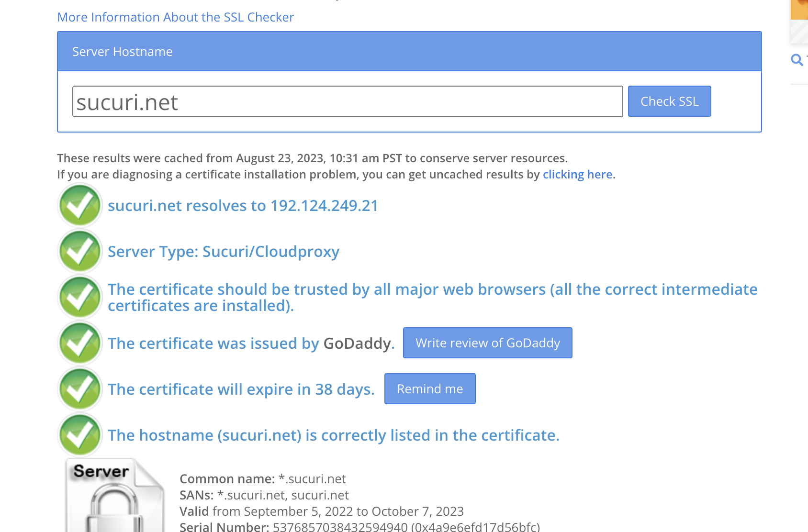Click the hostname correctly listed in certificate text
Screen dimensions: 808x532
(334, 435)
